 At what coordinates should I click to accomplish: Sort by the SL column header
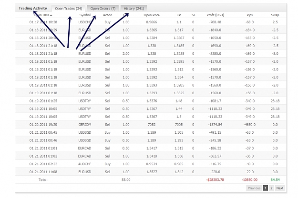click(x=194, y=15)
